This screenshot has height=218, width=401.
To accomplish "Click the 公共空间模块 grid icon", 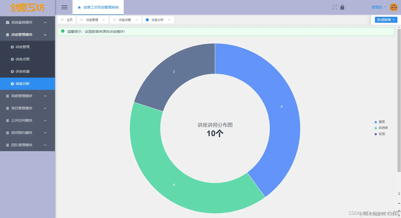I will click(x=8, y=121).
